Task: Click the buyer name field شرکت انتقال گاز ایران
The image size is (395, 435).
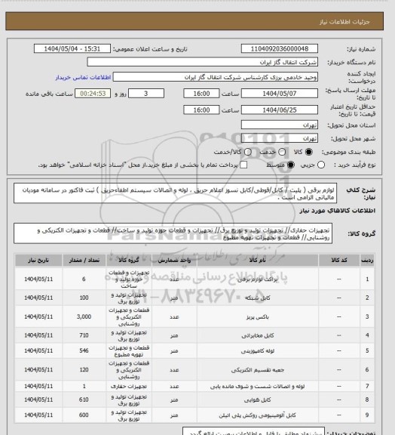Action: (203, 62)
